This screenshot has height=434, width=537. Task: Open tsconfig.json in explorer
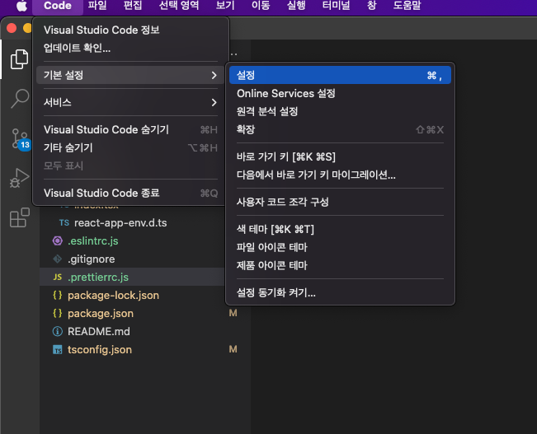(100, 349)
